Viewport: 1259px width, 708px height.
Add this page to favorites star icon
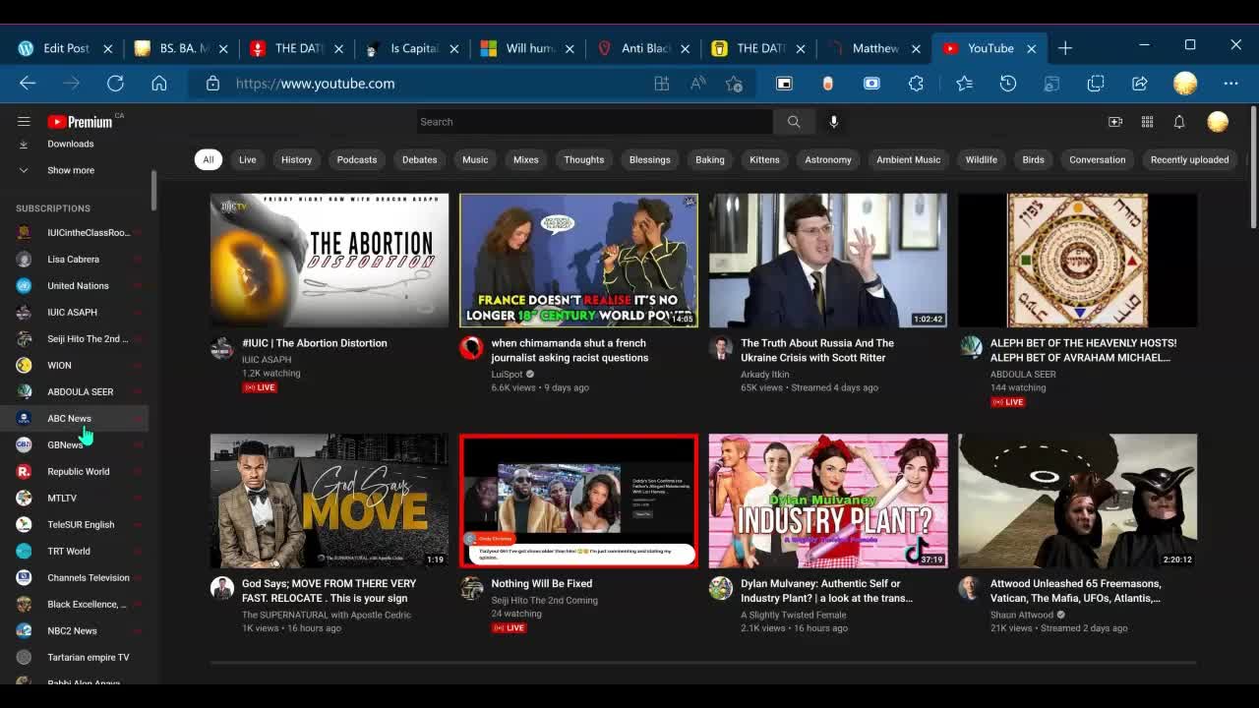click(734, 84)
